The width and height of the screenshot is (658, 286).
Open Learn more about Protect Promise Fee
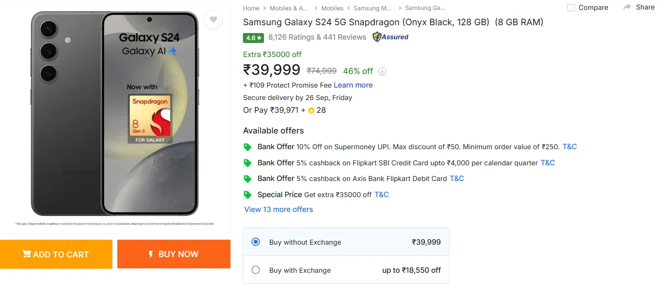(x=353, y=85)
